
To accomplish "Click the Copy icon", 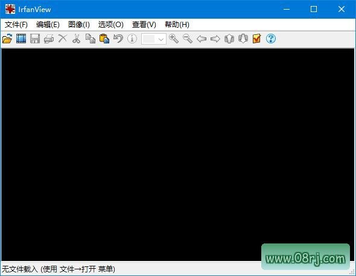I will (91, 39).
